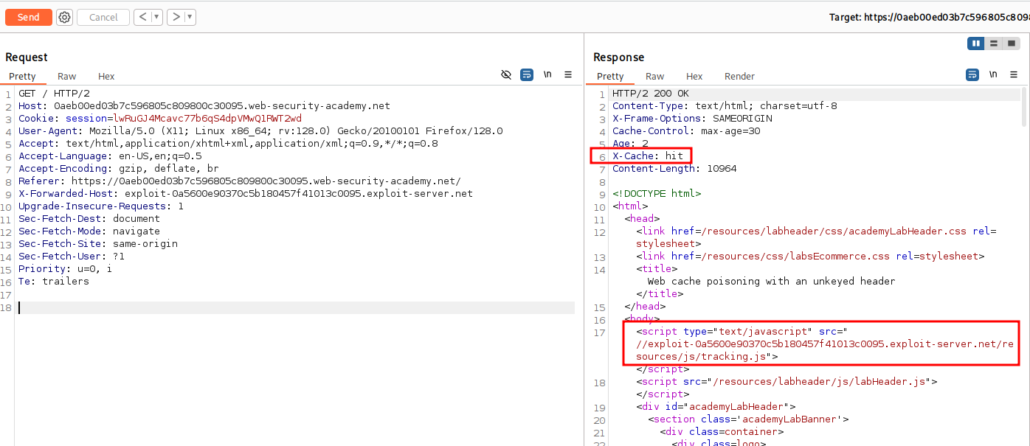Go forward to the next request in history
Image resolution: width=1030 pixels, height=446 pixels.
point(176,17)
